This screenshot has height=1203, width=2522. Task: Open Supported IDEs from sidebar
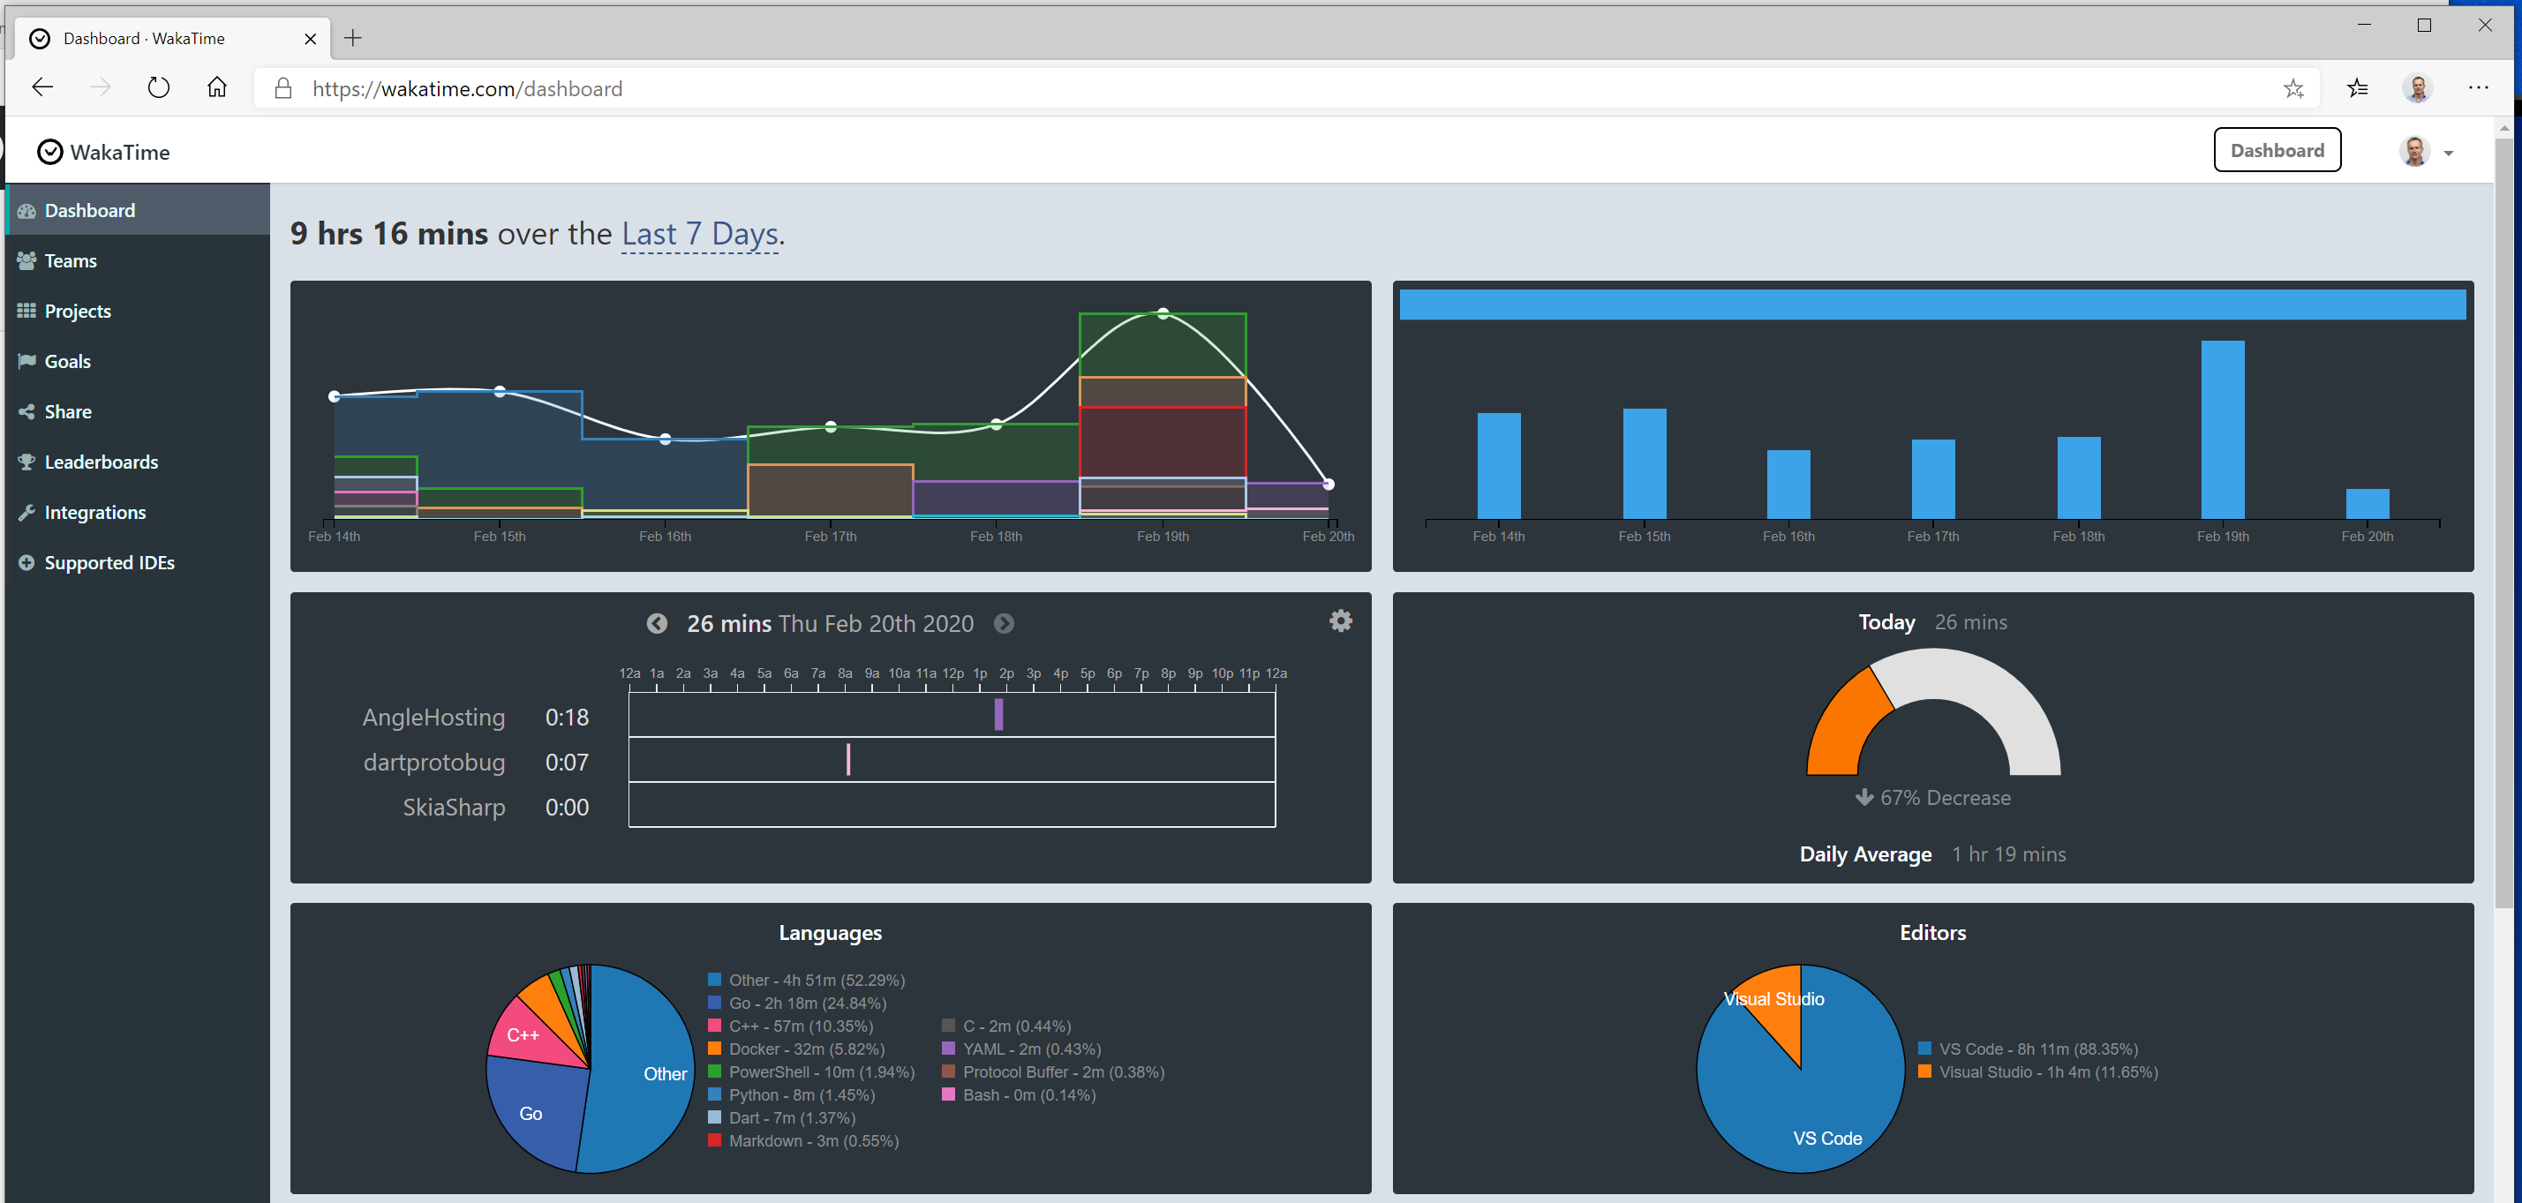coord(109,562)
